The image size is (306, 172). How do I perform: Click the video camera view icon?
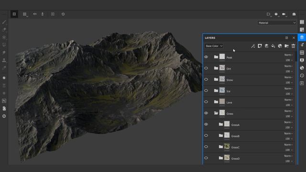[284, 14]
